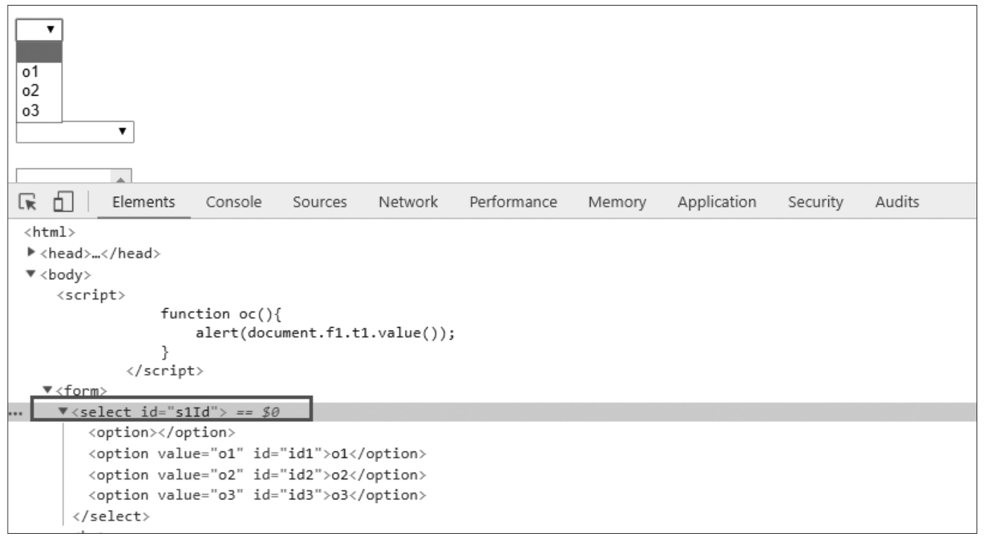Select the blank highlighted dropdown option

coord(39,53)
